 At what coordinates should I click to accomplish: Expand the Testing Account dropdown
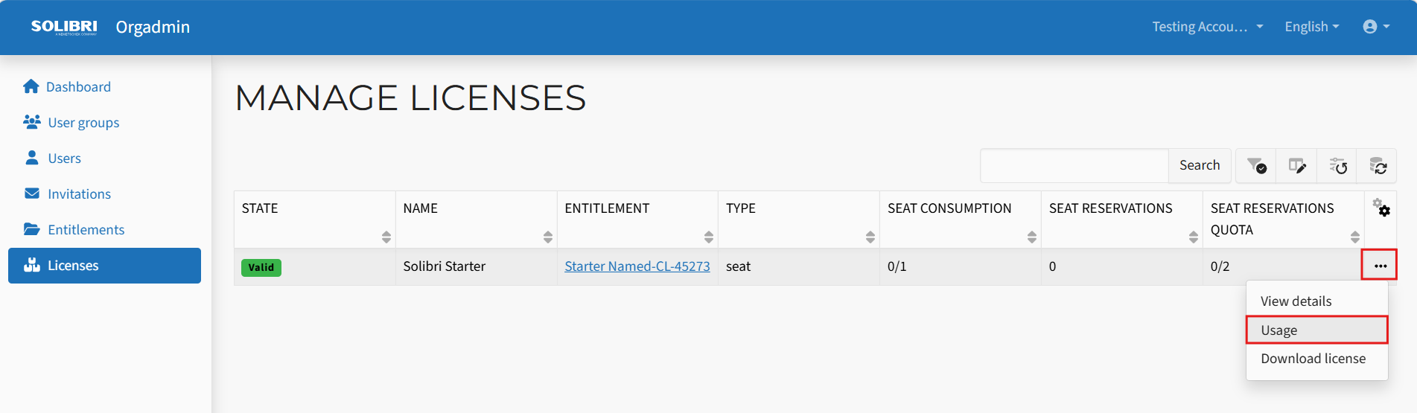(x=1207, y=27)
